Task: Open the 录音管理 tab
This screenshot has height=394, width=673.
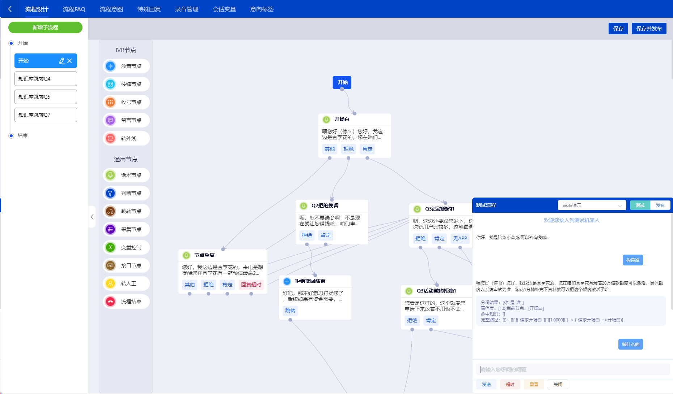Action: click(186, 9)
